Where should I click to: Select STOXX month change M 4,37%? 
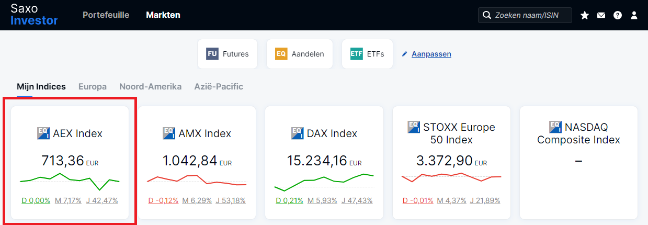(451, 200)
